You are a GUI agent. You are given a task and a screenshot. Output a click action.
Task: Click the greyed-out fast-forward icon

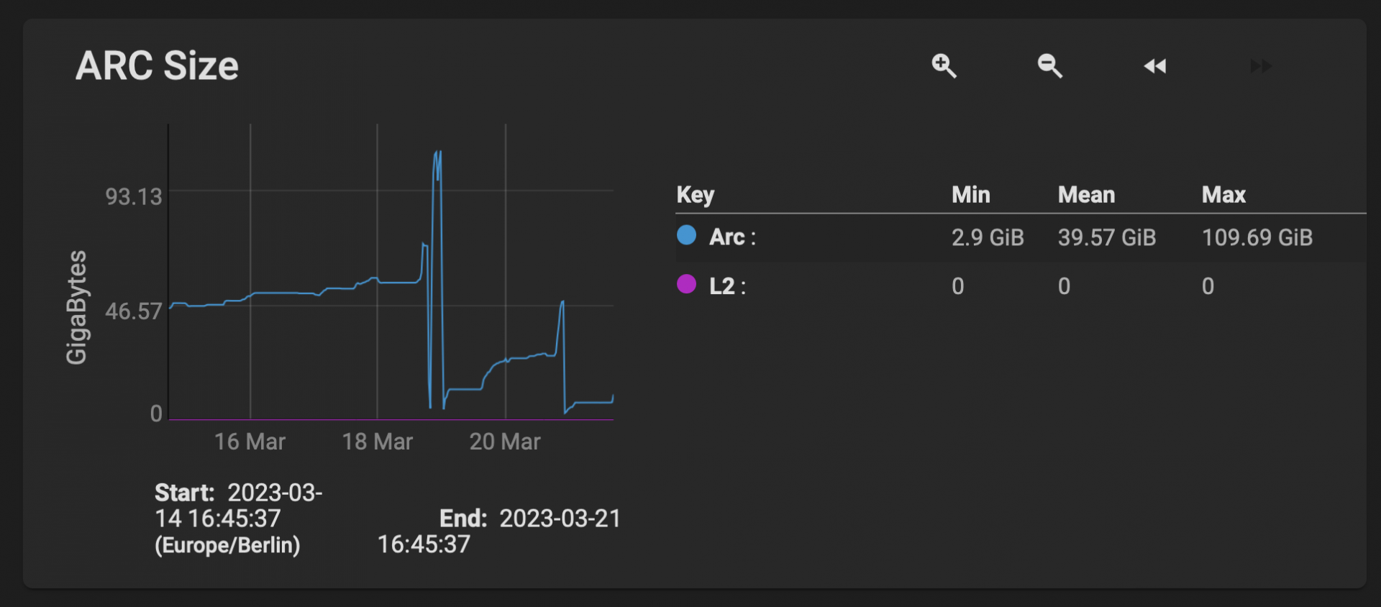point(1261,66)
